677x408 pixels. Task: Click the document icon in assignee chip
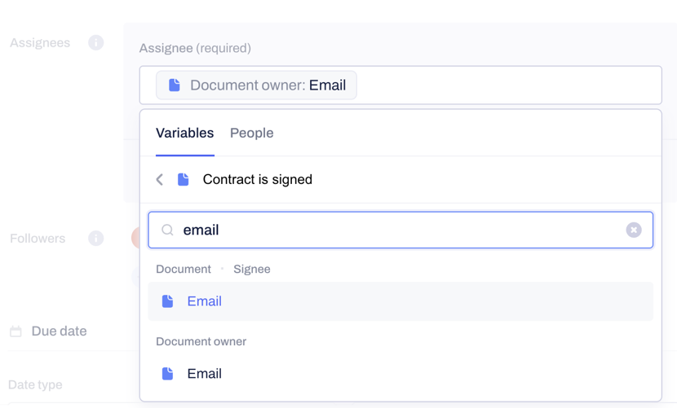(x=175, y=85)
